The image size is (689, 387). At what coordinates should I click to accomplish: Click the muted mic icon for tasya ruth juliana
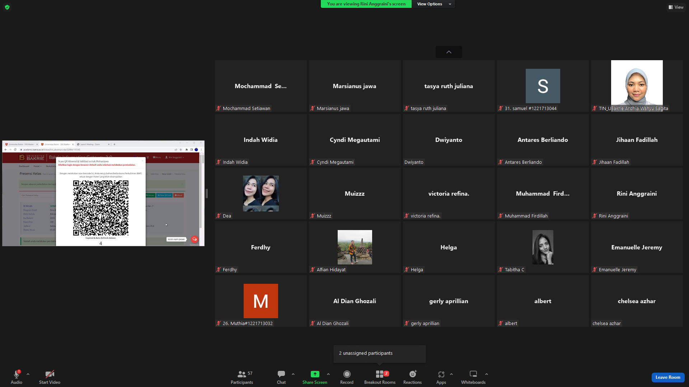coord(407,108)
